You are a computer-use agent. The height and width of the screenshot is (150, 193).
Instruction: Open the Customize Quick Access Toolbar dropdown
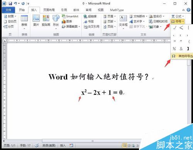28,3
